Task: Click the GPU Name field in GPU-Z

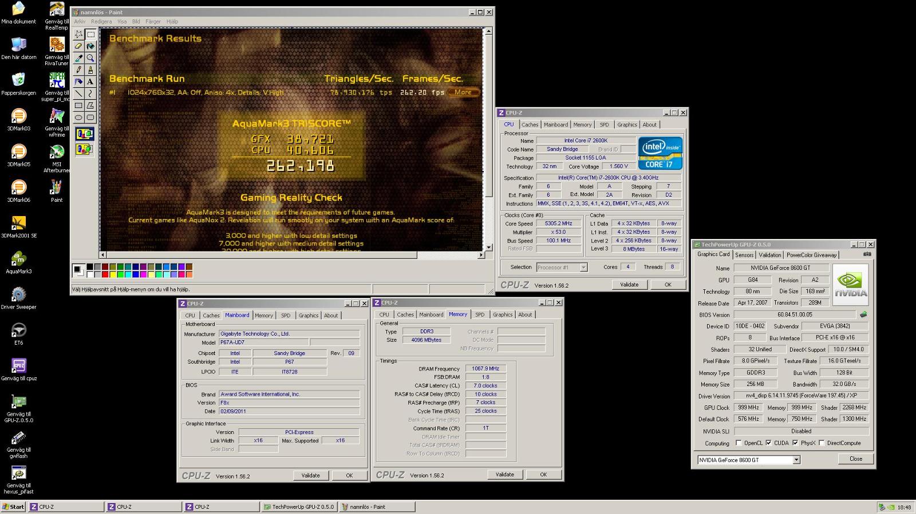Action: [x=781, y=268]
